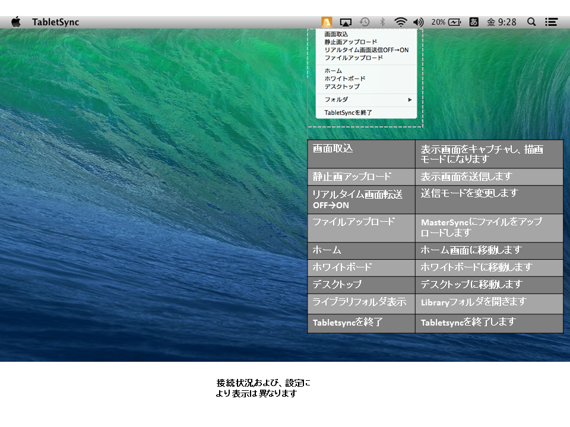The height and width of the screenshot is (427, 570).
Task: Open the Bluetooth status icon
Action: [x=383, y=22]
